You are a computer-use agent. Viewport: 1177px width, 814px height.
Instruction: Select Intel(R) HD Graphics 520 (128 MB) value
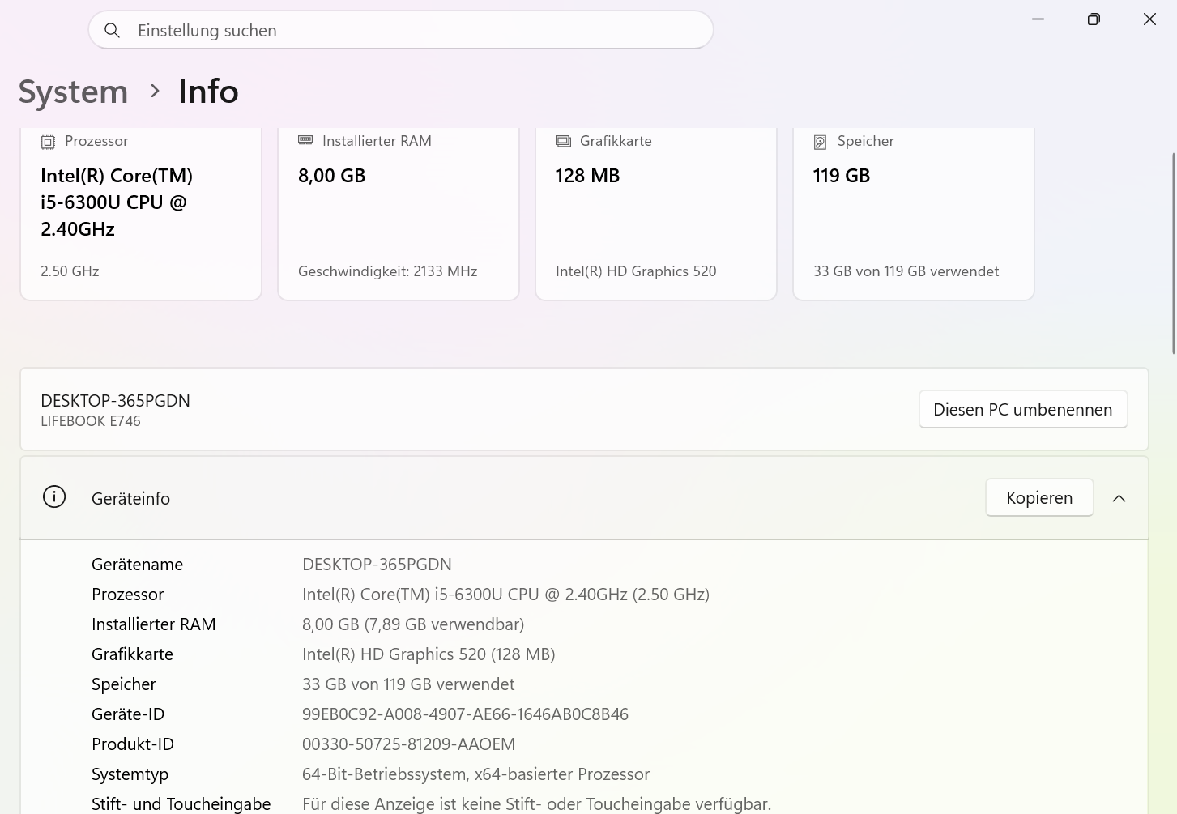click(x=429, y=654)
